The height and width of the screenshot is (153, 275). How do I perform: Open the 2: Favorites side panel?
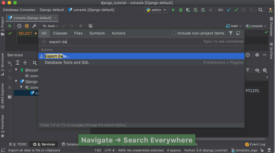tap(2, 126)
